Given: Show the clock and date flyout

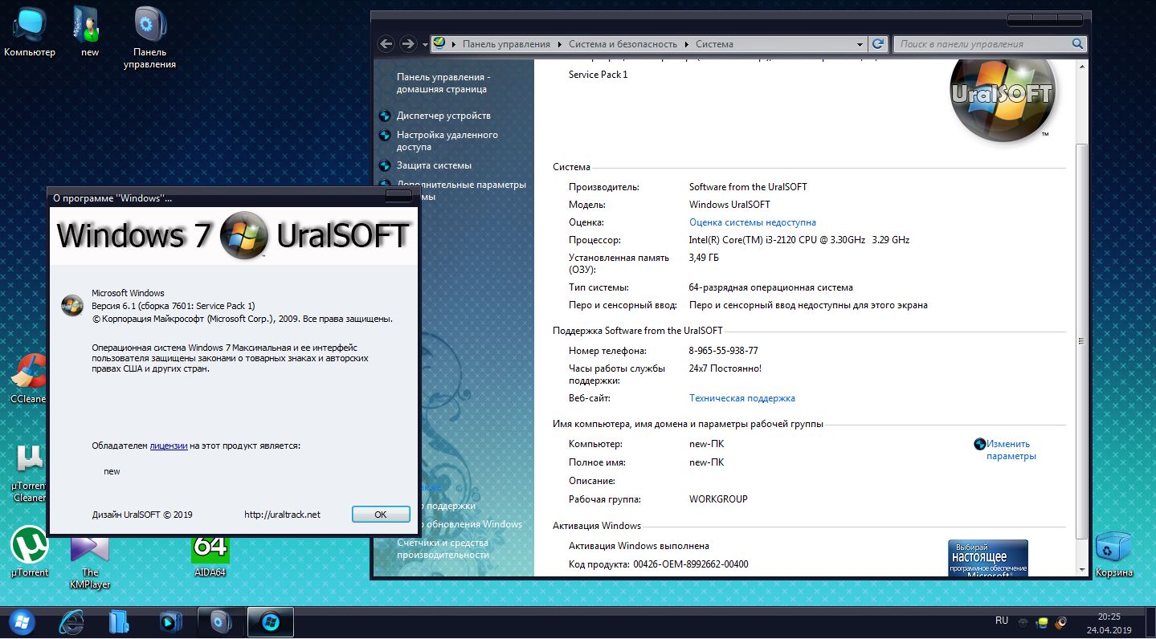Looking at the screenshot, I should point(1109,623).
